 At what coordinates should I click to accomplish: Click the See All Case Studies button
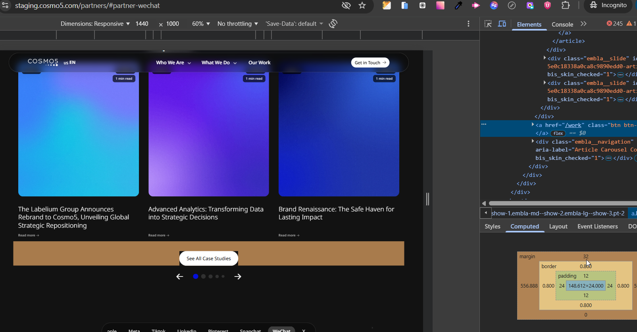click(x=209, y=259)
